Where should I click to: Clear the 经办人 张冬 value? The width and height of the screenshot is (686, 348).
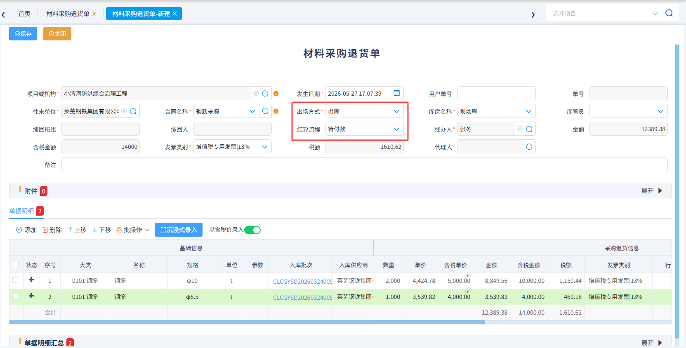click(520, 129)
